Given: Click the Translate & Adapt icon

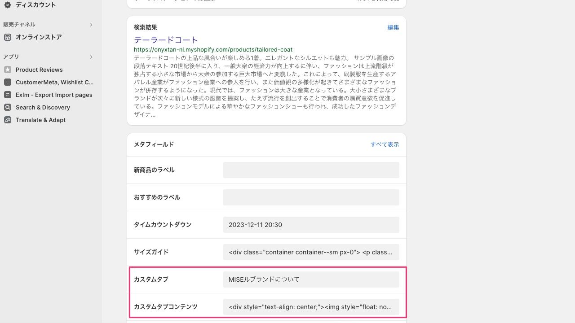Looking at the screenshot, I should [x=7, y=120].
